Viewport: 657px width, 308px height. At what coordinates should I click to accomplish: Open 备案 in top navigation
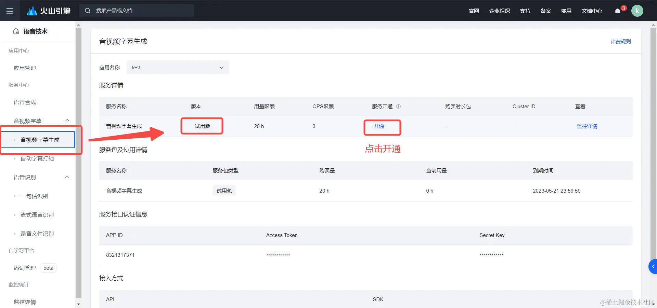(x=546, y=11)
